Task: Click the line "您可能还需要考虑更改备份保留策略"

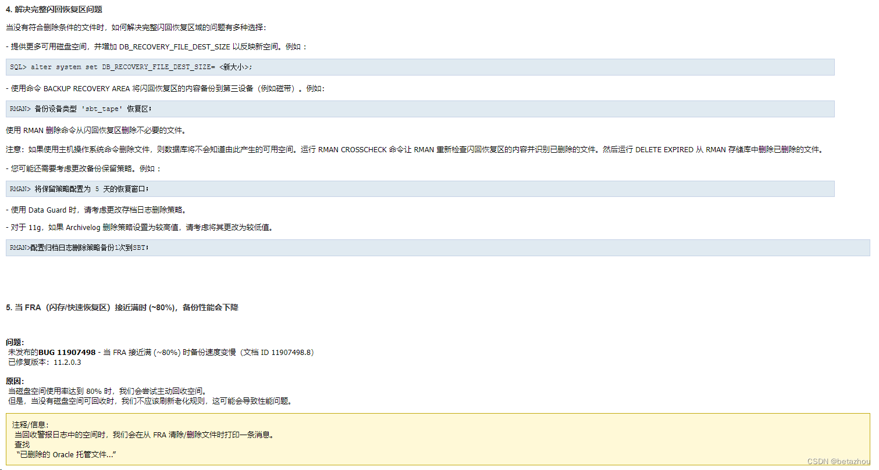Action: click(x=83, y=168)
